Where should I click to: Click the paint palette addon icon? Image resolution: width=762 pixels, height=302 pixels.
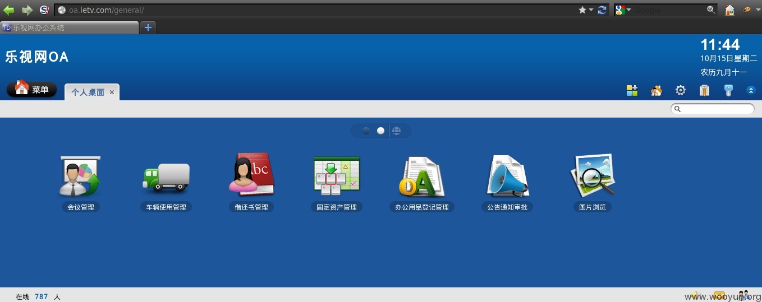(x=747, y=10)
